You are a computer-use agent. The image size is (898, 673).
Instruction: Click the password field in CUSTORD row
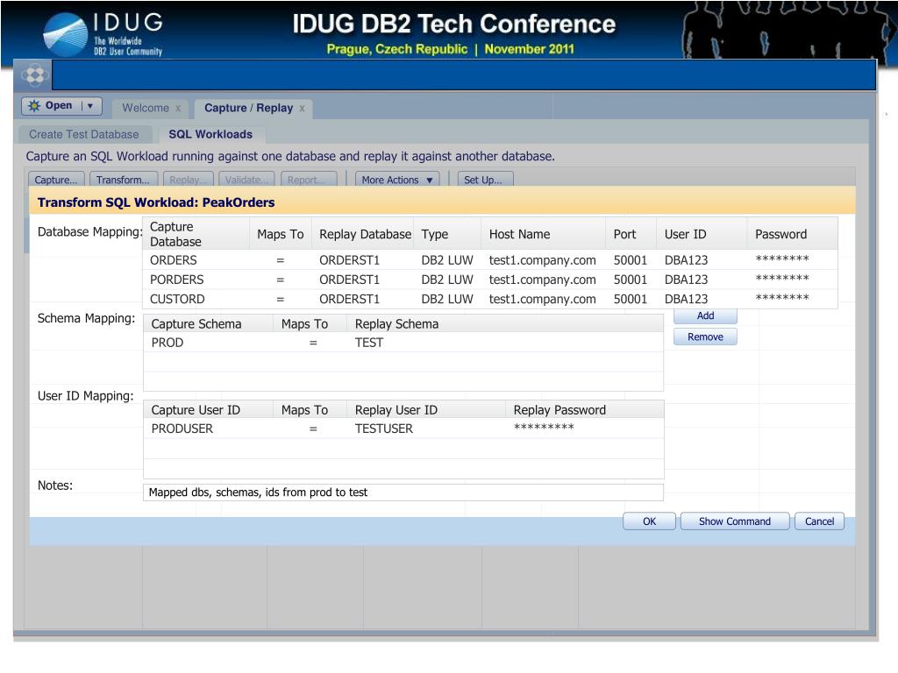coord(781,298)
